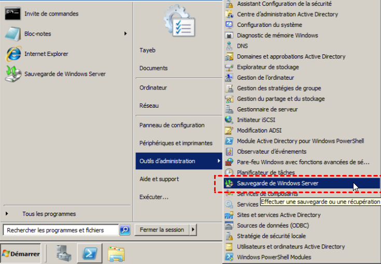Open Réseau
Screen dimensions: 381x264
tap(149, 106)
